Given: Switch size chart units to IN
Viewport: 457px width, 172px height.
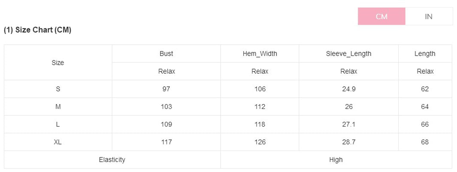Looking at the screenshot, I should [429, 16].
